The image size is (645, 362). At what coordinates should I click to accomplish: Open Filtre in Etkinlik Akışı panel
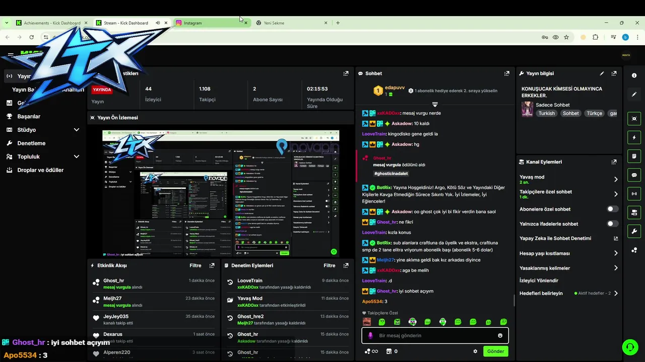[x=195, y=265]
